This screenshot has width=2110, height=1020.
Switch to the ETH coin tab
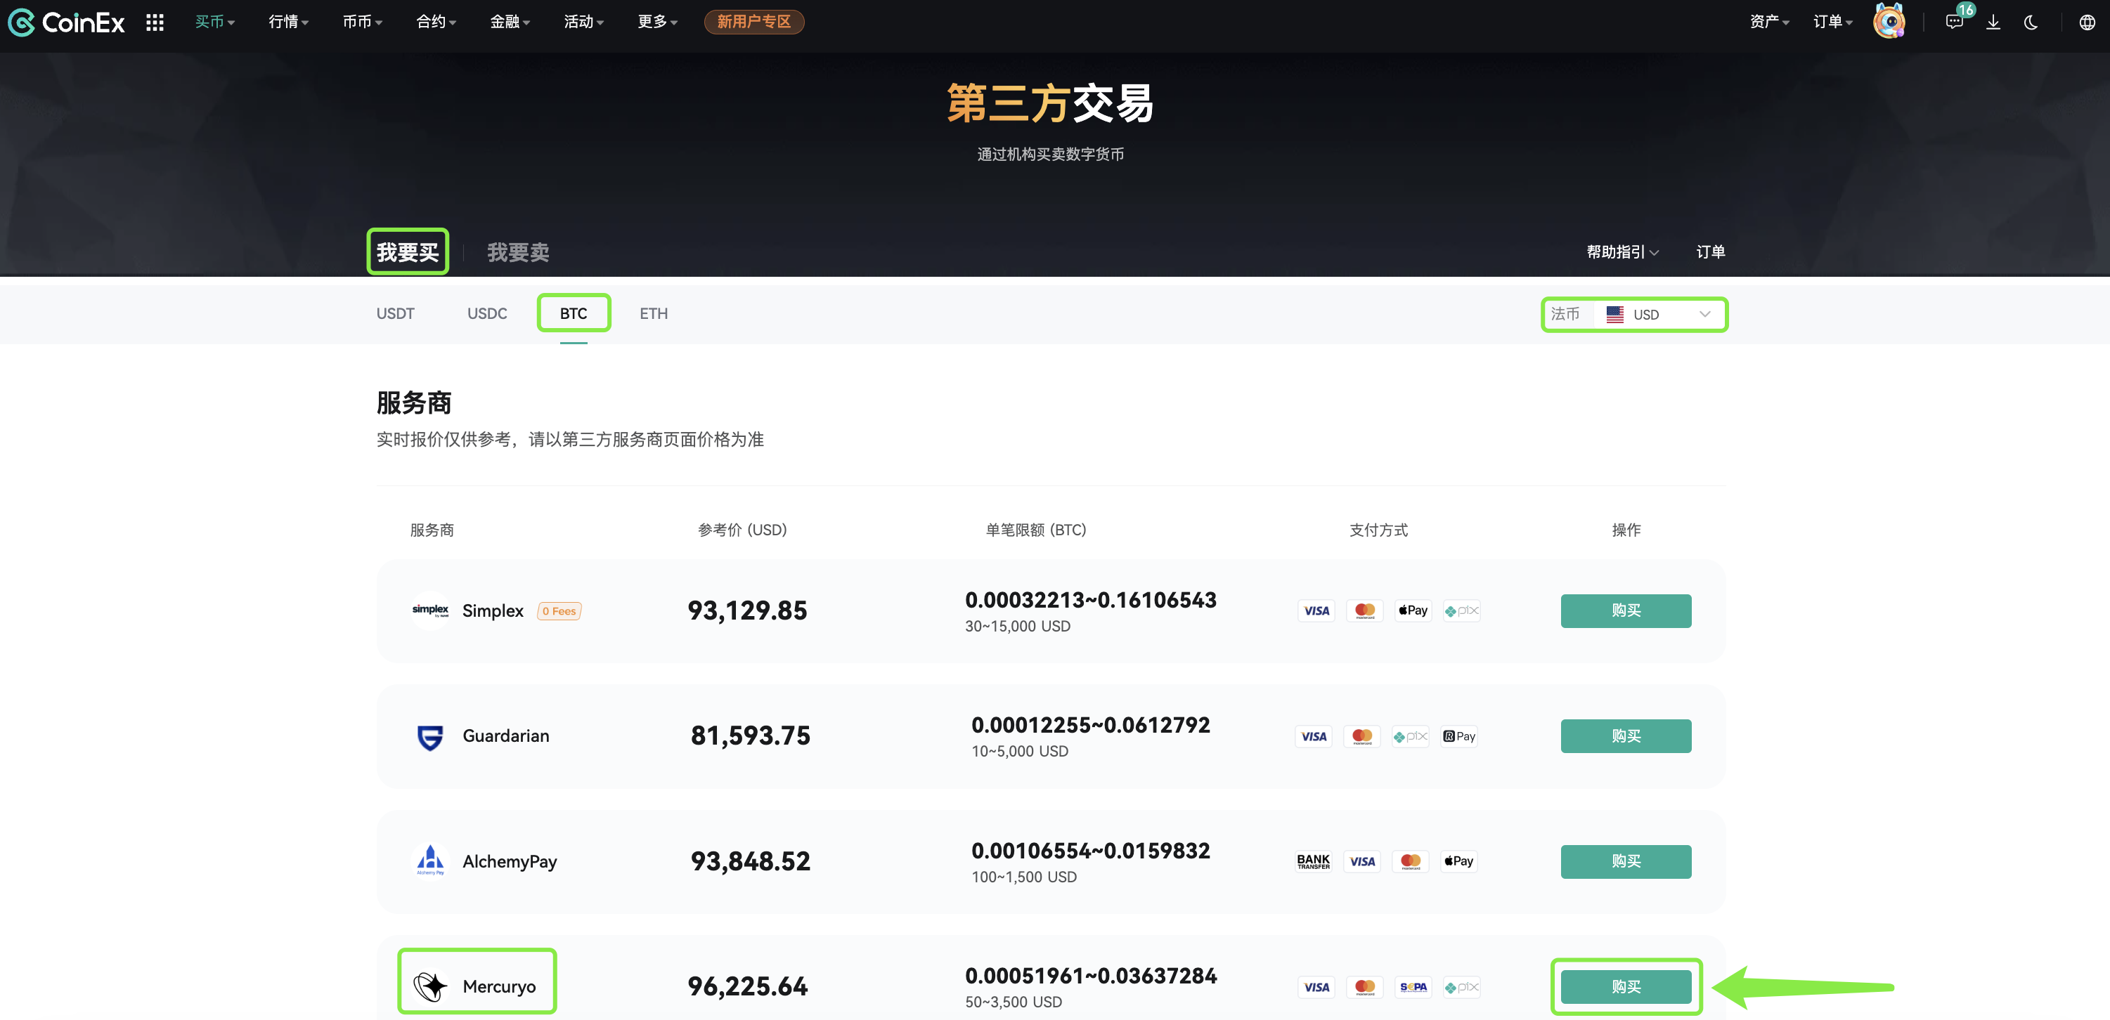click(x=653, y=313)
